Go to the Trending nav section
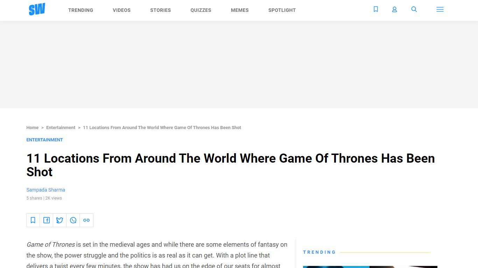 [80, 10]
